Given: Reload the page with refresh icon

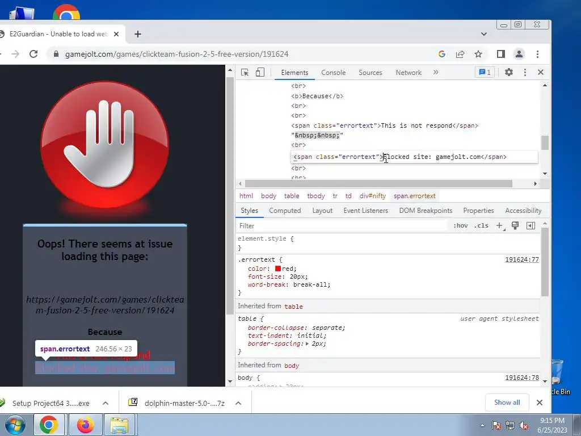Looking at the screenshot, I should 33,54.
